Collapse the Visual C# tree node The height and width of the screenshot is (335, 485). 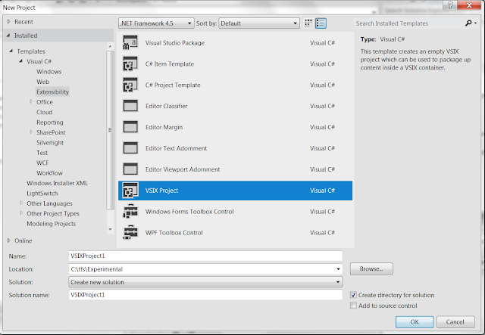coord(20,61)
